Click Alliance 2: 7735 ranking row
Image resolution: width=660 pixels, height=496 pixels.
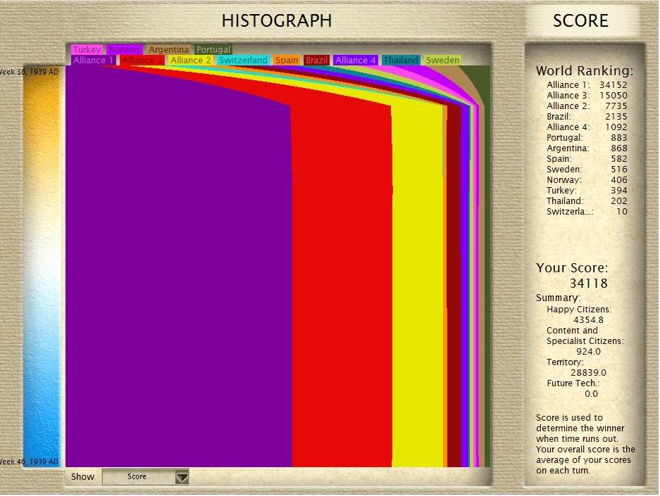click(587, 106)
